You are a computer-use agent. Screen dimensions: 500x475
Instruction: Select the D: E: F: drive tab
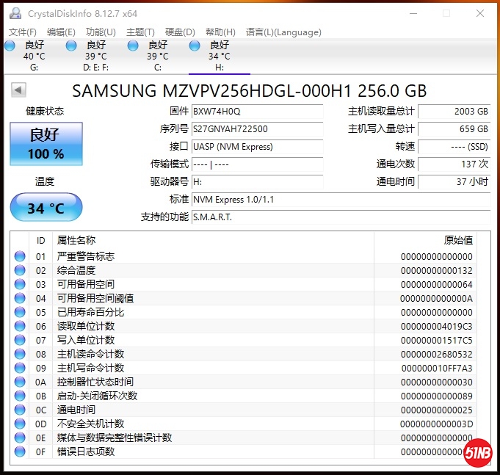[x=95, y=56]
